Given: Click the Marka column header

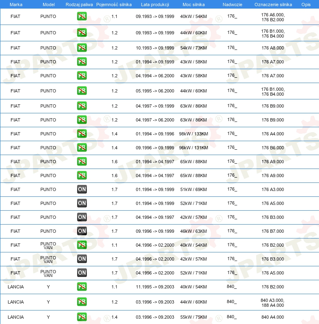Looking at the screenshot, I should coord(16,4).
